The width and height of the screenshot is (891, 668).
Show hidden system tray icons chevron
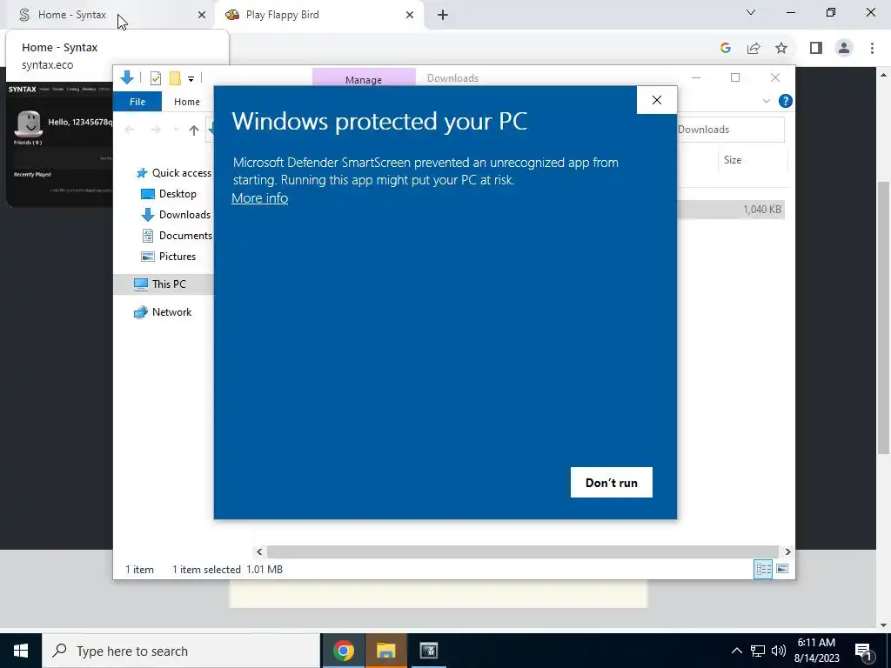(736, 651)
